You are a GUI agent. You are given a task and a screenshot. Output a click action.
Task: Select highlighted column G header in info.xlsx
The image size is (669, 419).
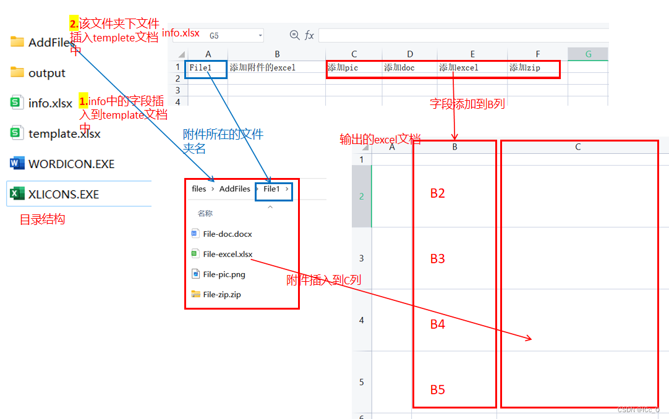coord(588,54)
